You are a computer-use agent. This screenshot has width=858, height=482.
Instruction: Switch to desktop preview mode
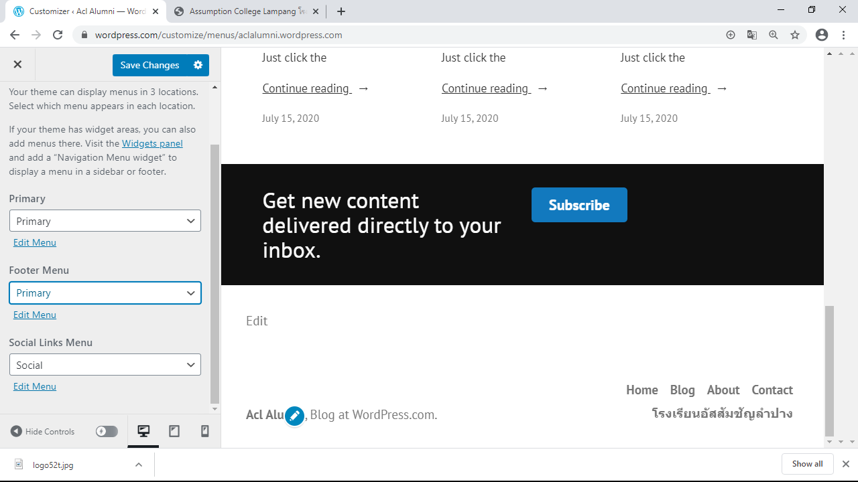point(143,431)
